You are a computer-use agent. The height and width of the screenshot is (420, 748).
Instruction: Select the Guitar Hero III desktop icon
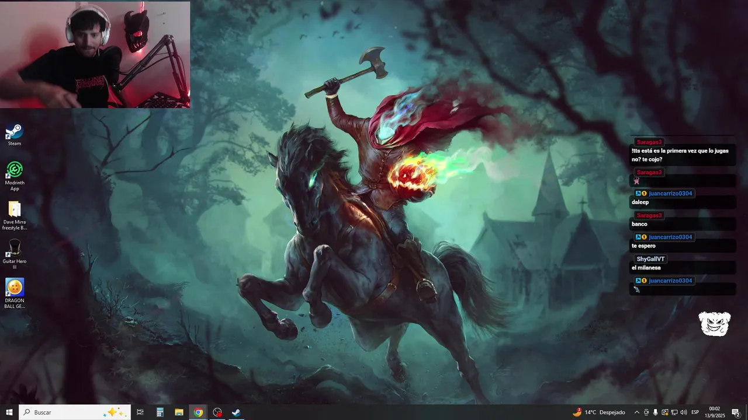coord(15,255)
